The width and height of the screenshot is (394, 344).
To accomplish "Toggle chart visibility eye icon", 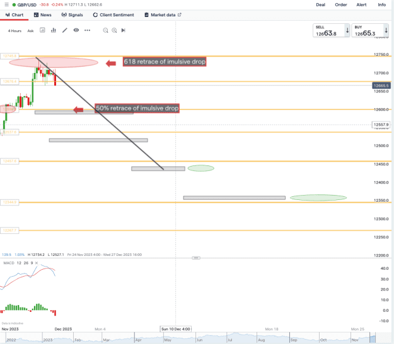I will pyautogui.click(x=76, y=30).
